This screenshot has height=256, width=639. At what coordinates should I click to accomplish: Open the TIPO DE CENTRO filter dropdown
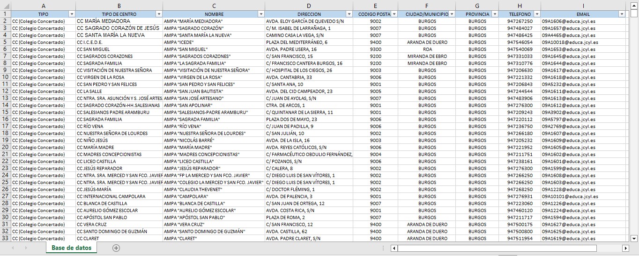tap(159, 14)
